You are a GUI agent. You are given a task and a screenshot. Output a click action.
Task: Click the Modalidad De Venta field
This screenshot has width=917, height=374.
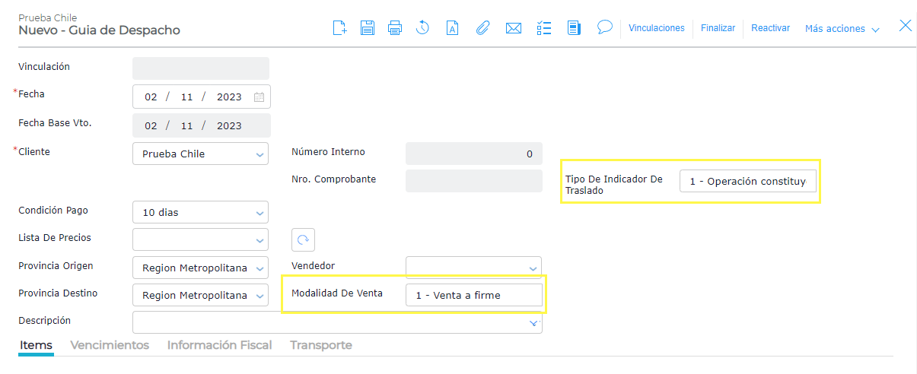point(473,296)
